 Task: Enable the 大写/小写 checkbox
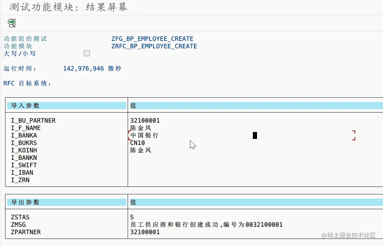87,53
